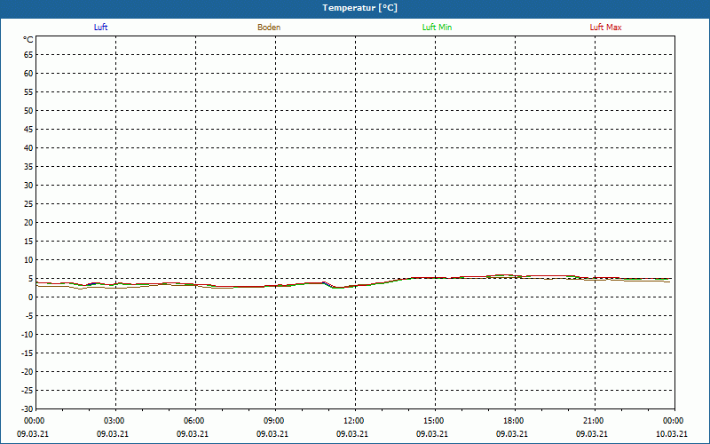This screenshot has height=444, width=710.
Task: Select the -20 y-axis value
Action: click(x=28, y=372)
